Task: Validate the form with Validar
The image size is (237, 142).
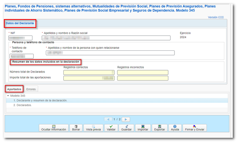Action: pyautogui.click(x=111, y=128)
